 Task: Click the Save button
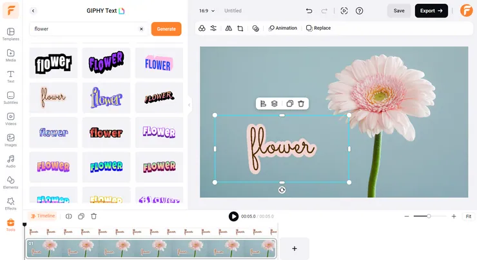pos(399,11)
